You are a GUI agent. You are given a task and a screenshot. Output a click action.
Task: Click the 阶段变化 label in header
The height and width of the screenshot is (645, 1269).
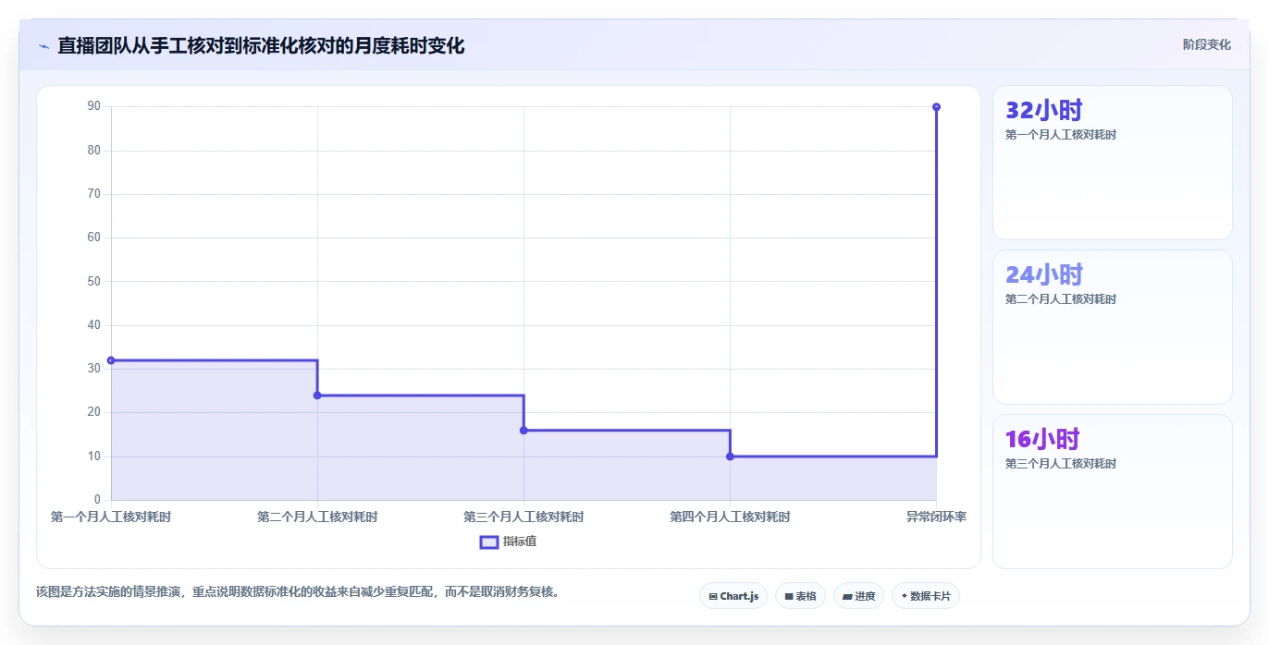pyautogui.click(x=1207, y=44)
